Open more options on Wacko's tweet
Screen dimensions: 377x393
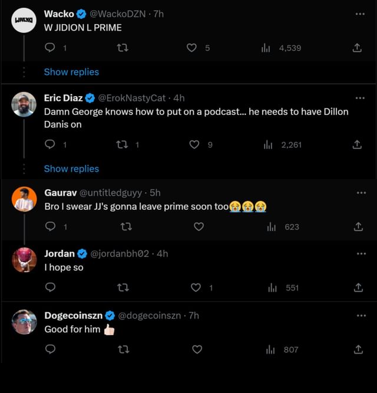361,14
